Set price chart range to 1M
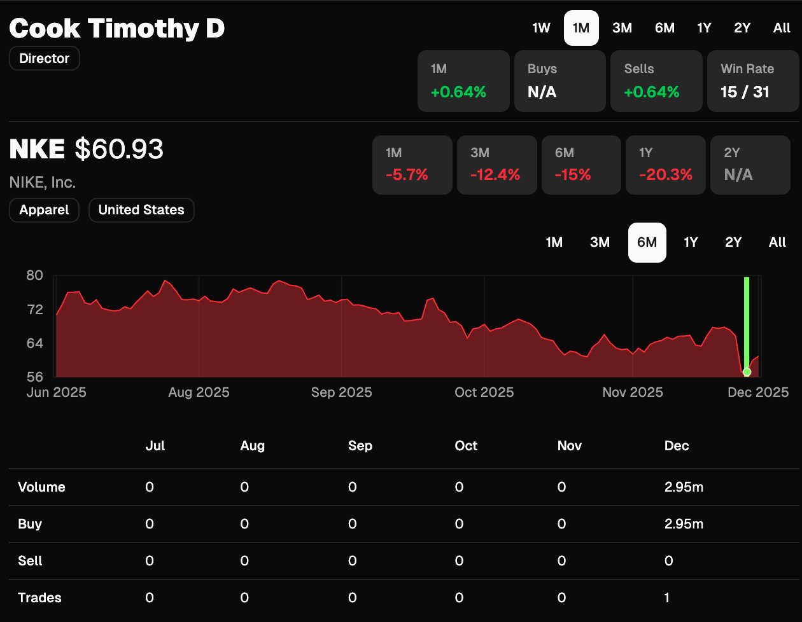Viewport: 802px width, 622px height. [x=554, y=242]
